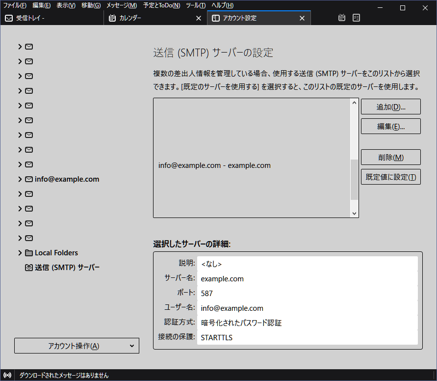
Task: Close the Account Settings (アカウント設定) tab
Action: point(302,18)
